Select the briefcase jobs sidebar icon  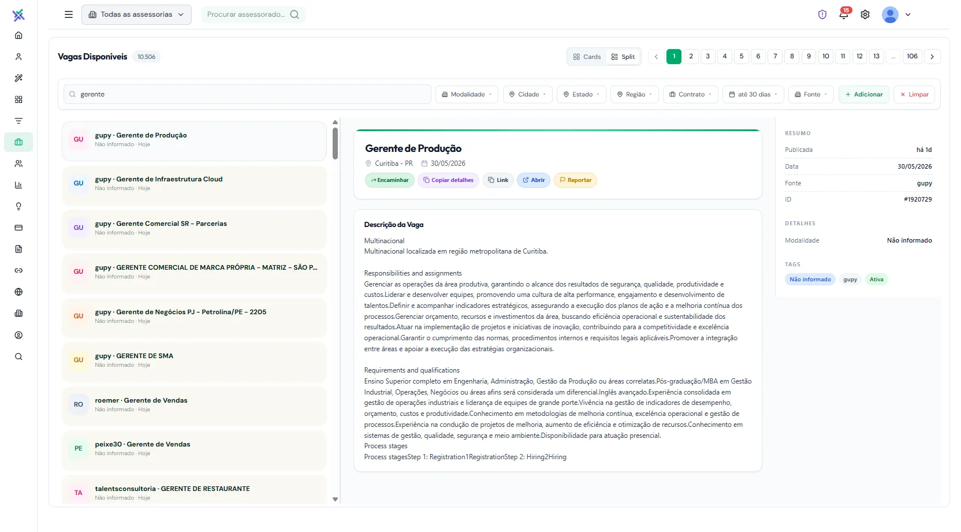18,142
